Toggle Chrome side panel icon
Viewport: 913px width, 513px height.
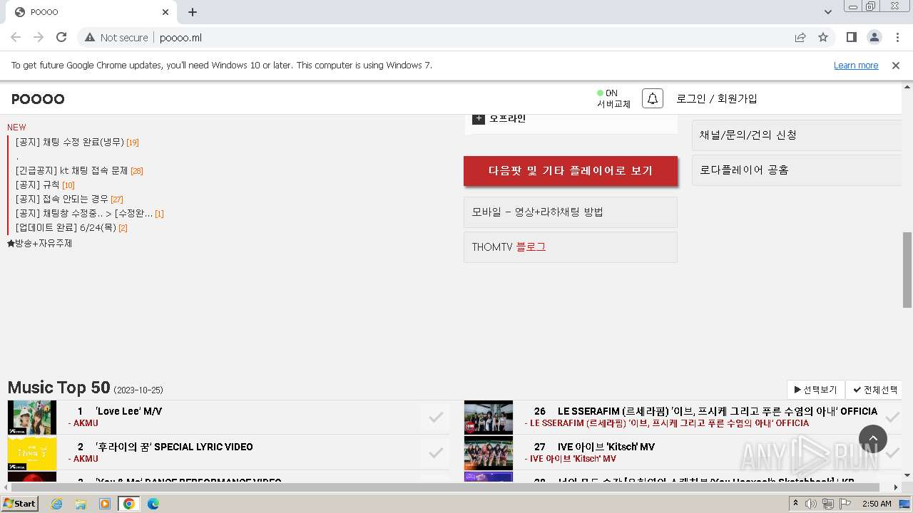click(851, 37)
